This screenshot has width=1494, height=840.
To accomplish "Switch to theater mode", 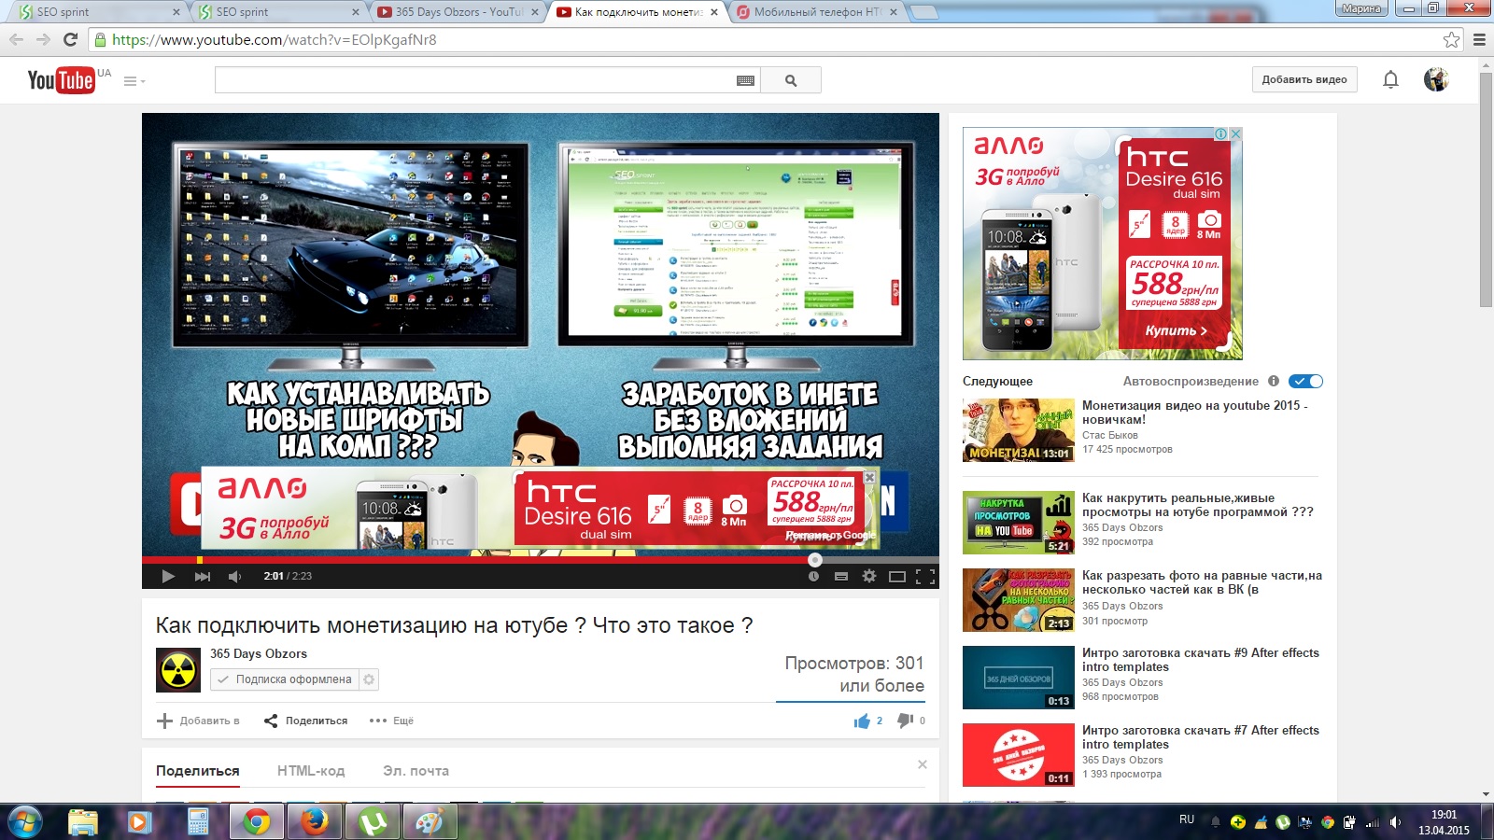I will [897, 576].
